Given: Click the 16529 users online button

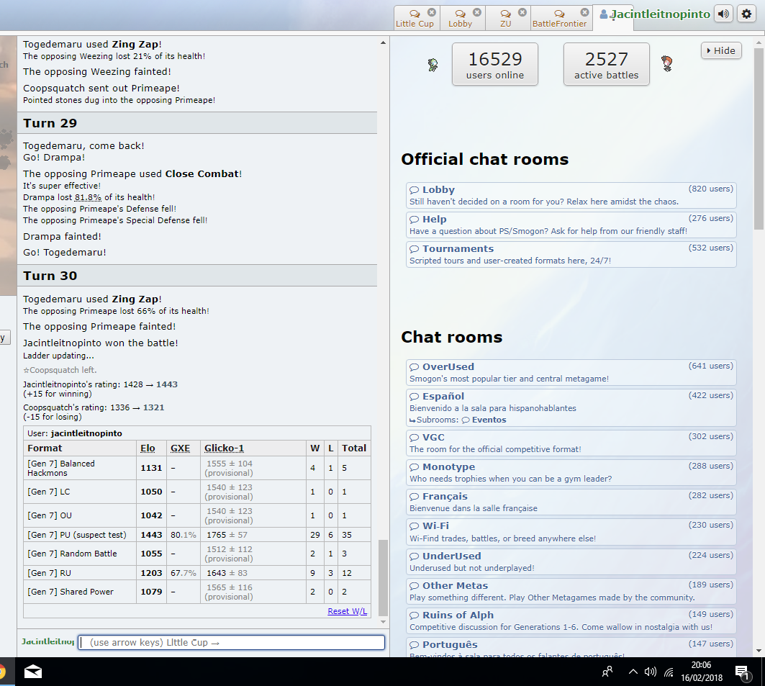Looking at the screenshot, I should [494, 65].
